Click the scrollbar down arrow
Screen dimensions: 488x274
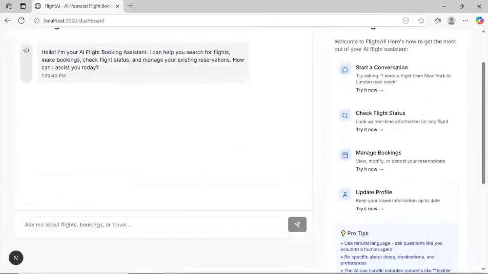tap(483, 269)
